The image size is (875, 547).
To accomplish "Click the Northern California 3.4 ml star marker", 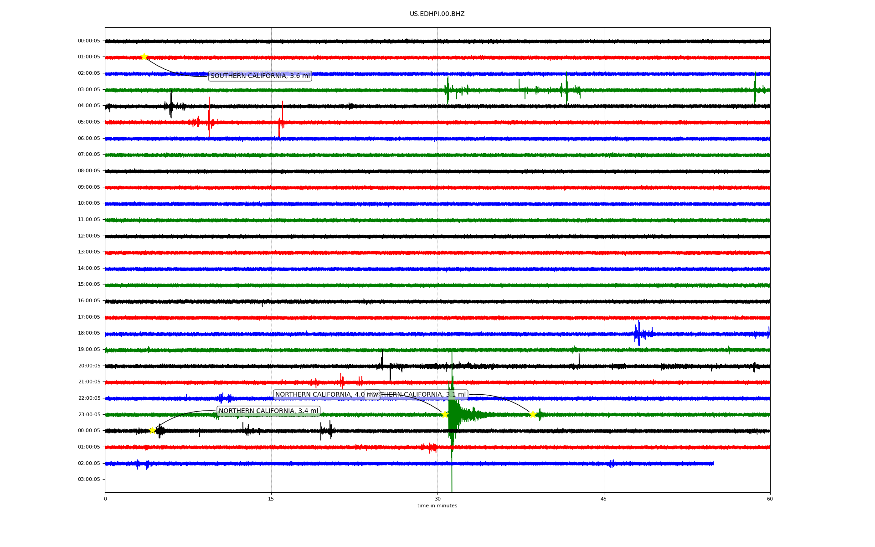I will coord(152,430).
